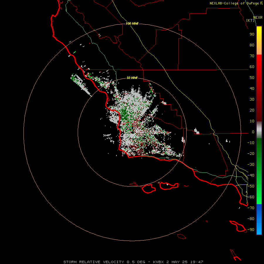Click the '-10' label on the velocity scale
264x264 pixels.
pos(251,143)
